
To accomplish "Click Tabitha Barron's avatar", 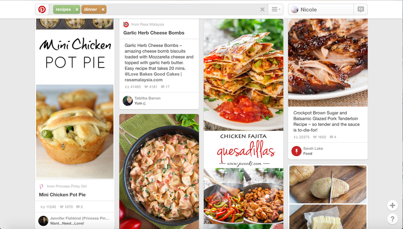I will 128,101.
